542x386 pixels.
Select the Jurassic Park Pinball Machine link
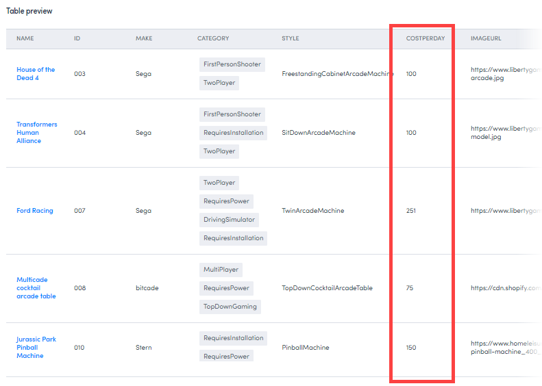(x=36, y=348)
